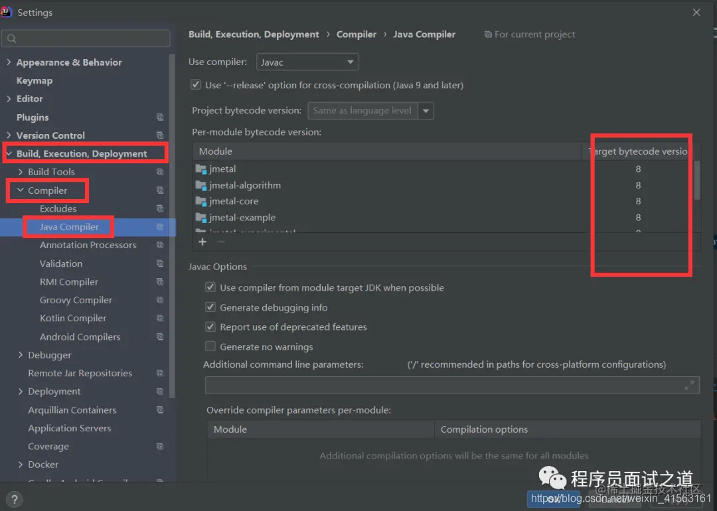Screen dimensions: 717x511
Task: Click the per-module bytecode table scrollbar
Action: click(x=697, y=180)
